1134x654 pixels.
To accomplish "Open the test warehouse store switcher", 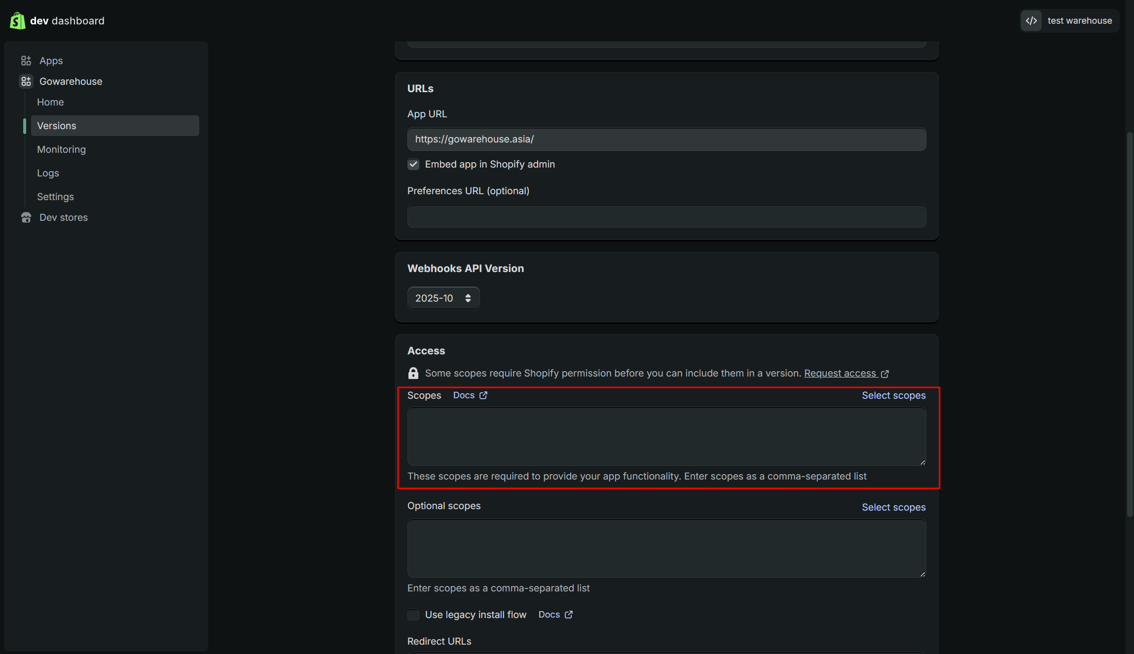I will coord(1079,21).
